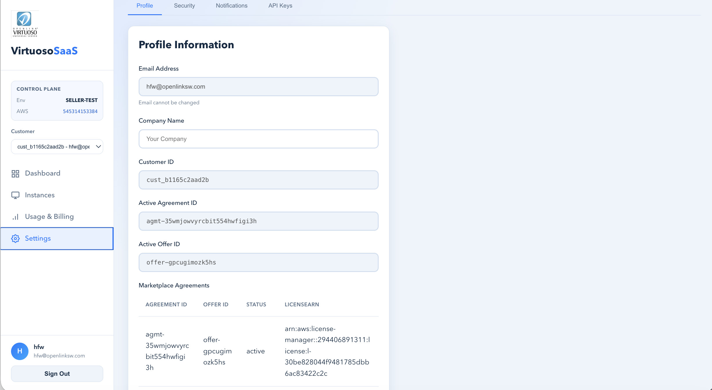
Task: Click the Usage & Billing chart icon
Action: tap(15, 217)
